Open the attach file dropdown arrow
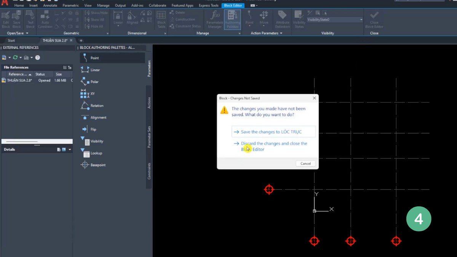This screenshot has height=257, width=457. coord(10,57)
